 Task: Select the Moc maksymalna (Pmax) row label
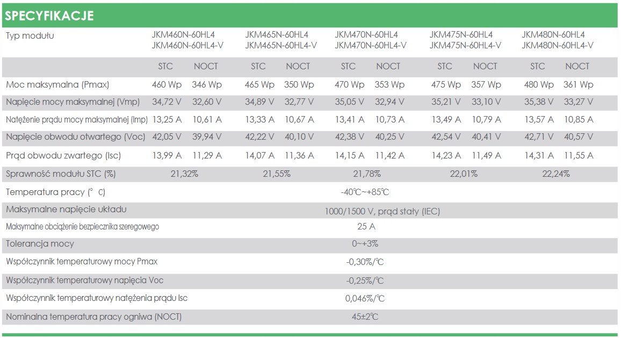[57, 84]
